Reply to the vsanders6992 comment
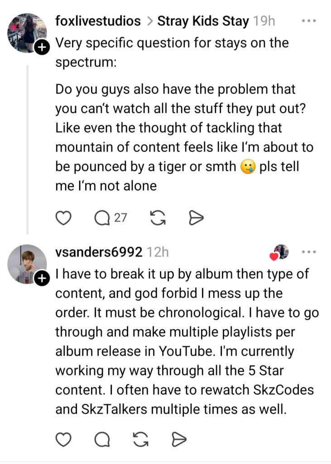This screenshot has width=331, height=464. [102, 439]
